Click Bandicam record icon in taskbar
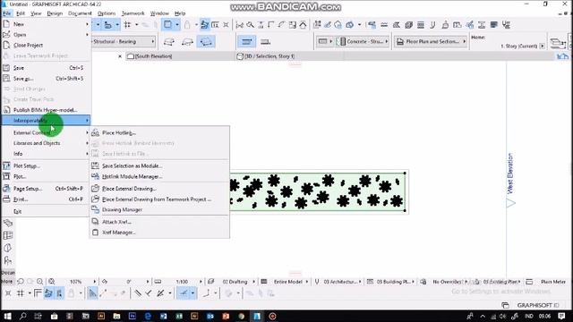Image resolution: width=573 pixels, height=322 pixels. point(272,316)
